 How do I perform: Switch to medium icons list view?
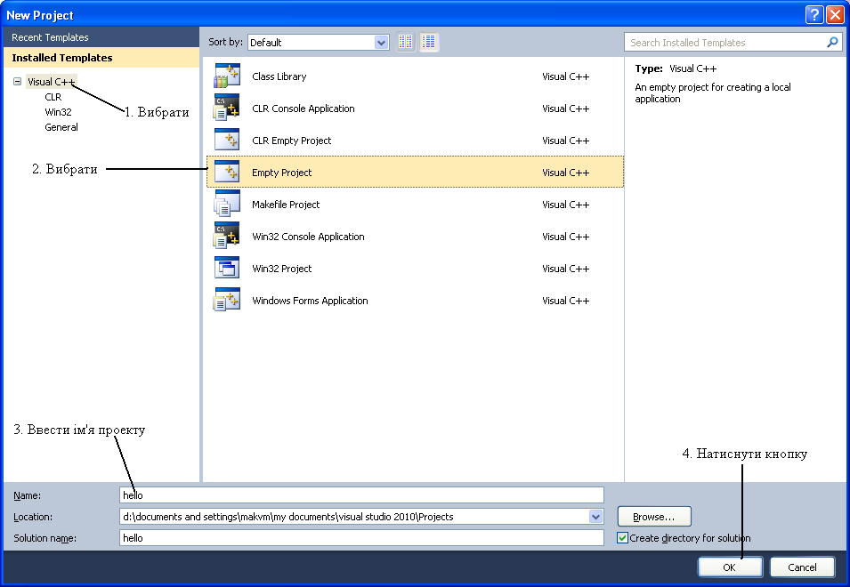(x=429, y=42)
